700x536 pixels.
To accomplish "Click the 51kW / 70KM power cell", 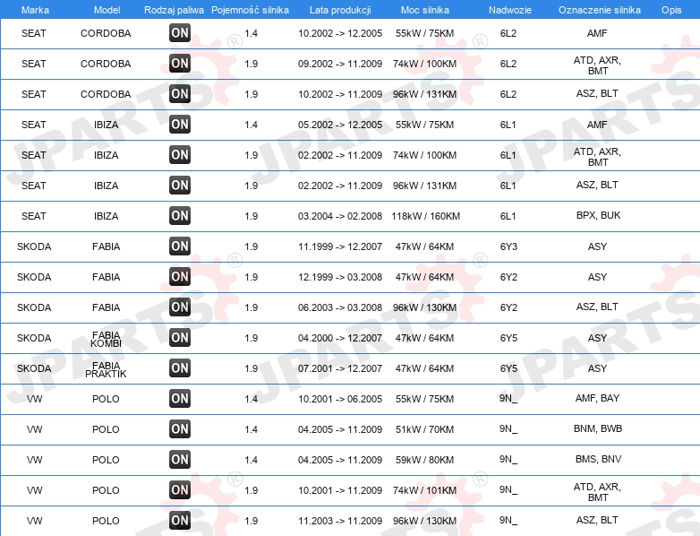I will [424, 429].
